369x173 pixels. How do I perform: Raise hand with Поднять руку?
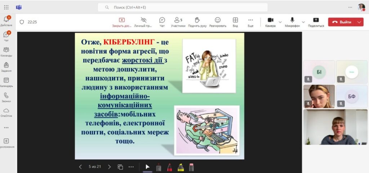pos(197,22)
